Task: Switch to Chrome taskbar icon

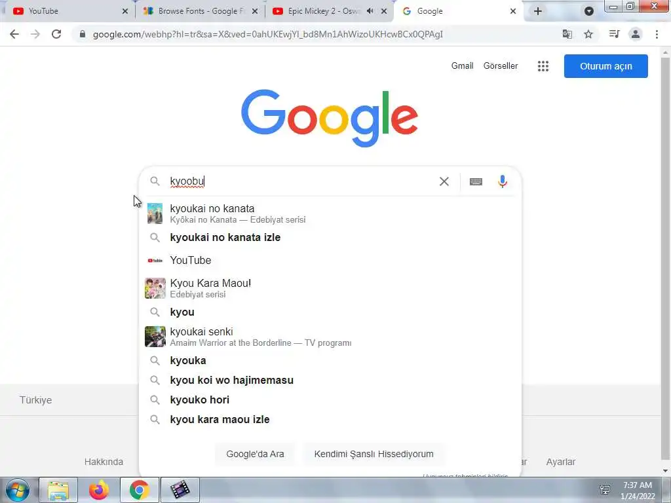Action: (140, 490)
